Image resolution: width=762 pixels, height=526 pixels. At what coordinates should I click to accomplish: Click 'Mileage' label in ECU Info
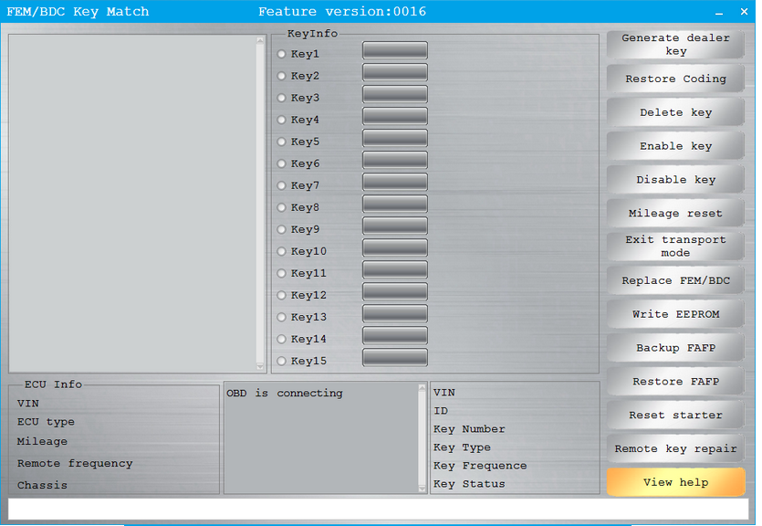(x=42, y=442)
